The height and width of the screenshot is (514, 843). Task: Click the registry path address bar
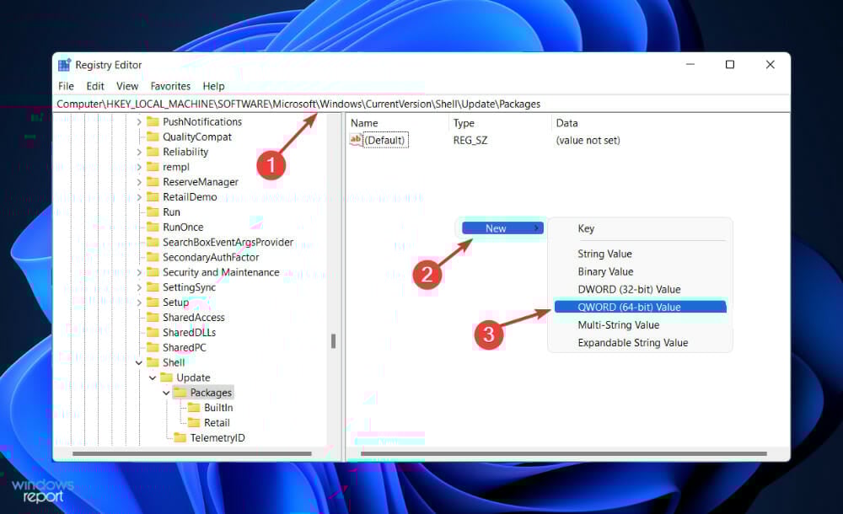coord(421,104)
